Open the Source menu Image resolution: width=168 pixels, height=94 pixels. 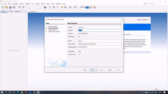pos(22,4)
